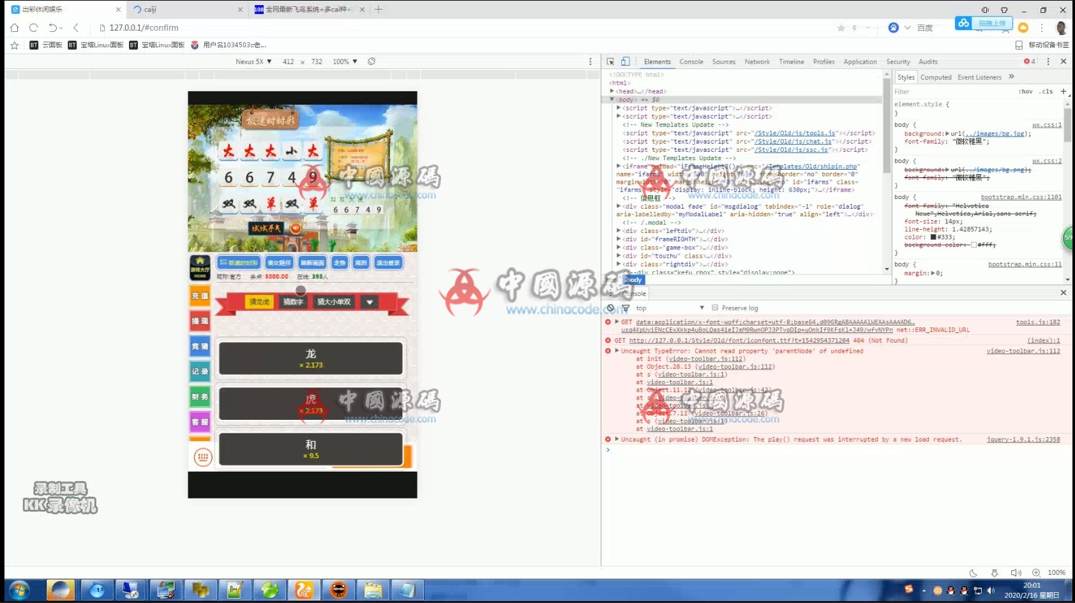This screenshot has width=1075, height=603.
Task: Click the Windows Start button
Action: pyautogui.click(x=19, y=590)
